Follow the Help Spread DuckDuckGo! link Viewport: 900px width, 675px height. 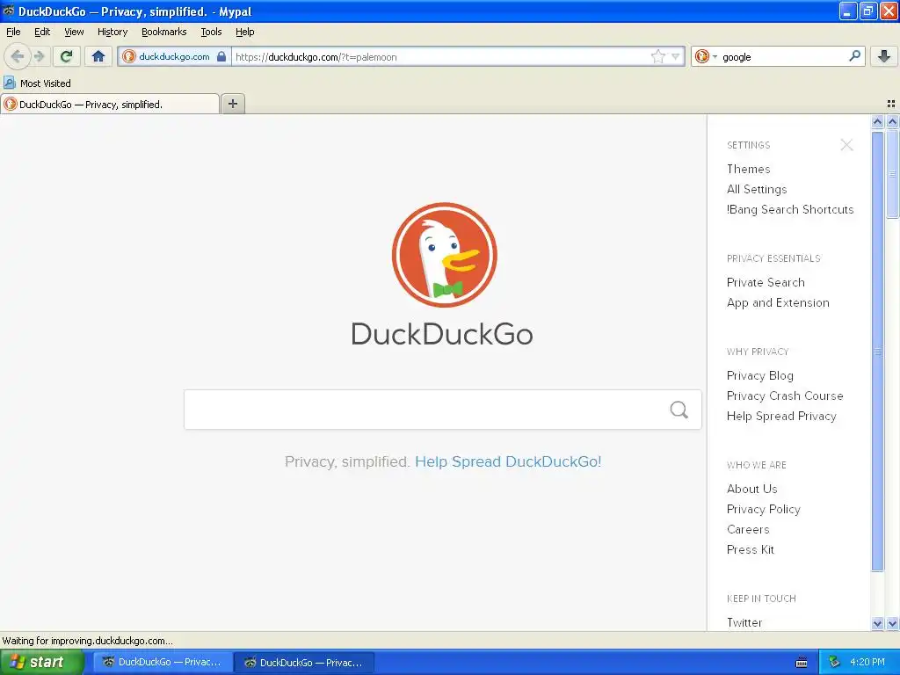pos(508,461)
